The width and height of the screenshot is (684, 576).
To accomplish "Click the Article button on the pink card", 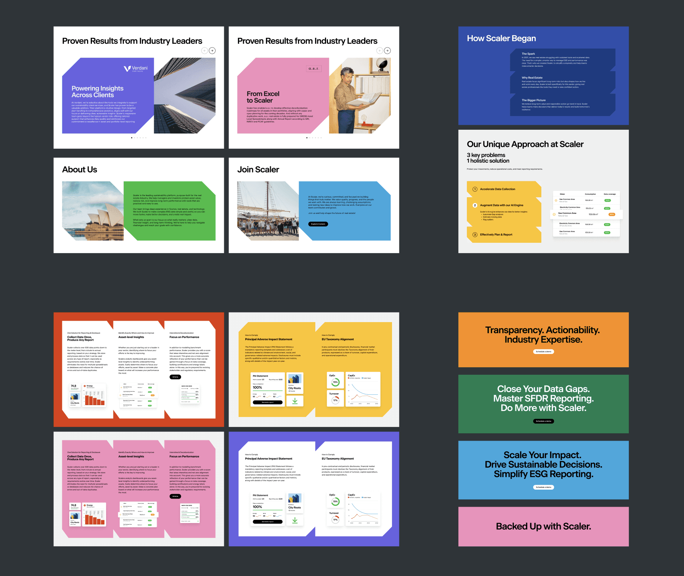I will (x=175, y=496).
